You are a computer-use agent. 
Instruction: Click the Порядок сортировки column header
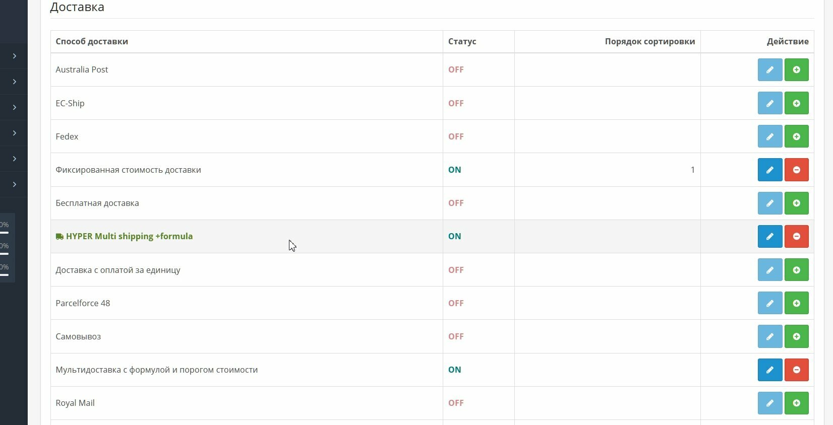[649, 41]
